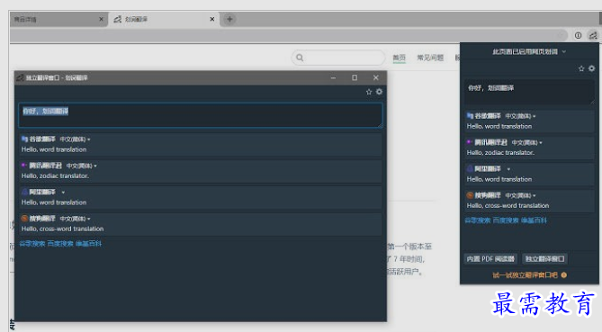Open a new browser tab with the plus button
The width and height of the screenshot is (602, 332).
[229, 19]
